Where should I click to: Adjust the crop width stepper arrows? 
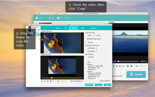coord(92,35)
